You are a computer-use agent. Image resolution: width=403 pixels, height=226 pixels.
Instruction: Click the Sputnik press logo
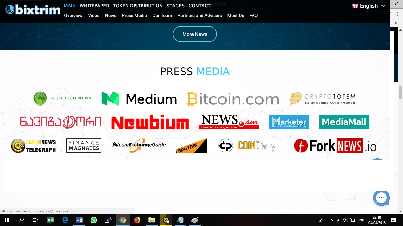(x=191, y=146)
